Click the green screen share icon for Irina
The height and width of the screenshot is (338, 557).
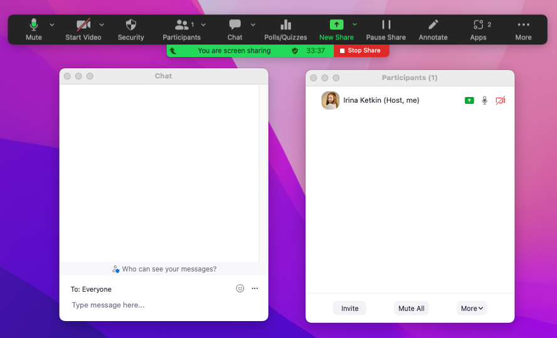469,101
